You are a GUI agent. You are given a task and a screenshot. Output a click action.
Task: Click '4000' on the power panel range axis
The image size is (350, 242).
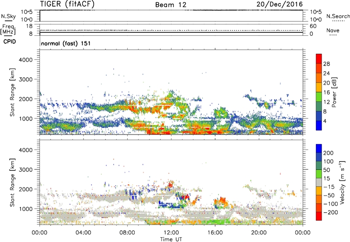[25, 60]
